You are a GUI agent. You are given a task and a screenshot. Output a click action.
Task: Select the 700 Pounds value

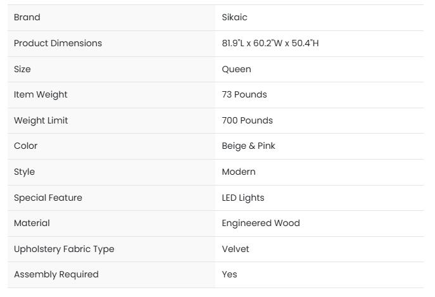pos(247,120)
